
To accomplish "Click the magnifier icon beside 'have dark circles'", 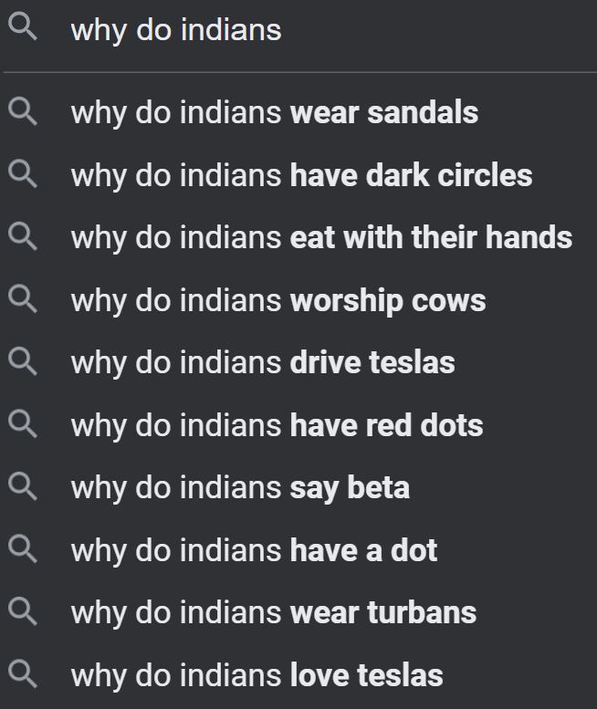I will [23, 175].
